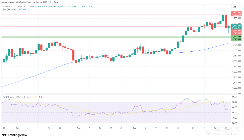The height and width of the screenshot is (140, 244).
Task: Click the red 1,735.531 price label
Action: [x=236, y=12]
